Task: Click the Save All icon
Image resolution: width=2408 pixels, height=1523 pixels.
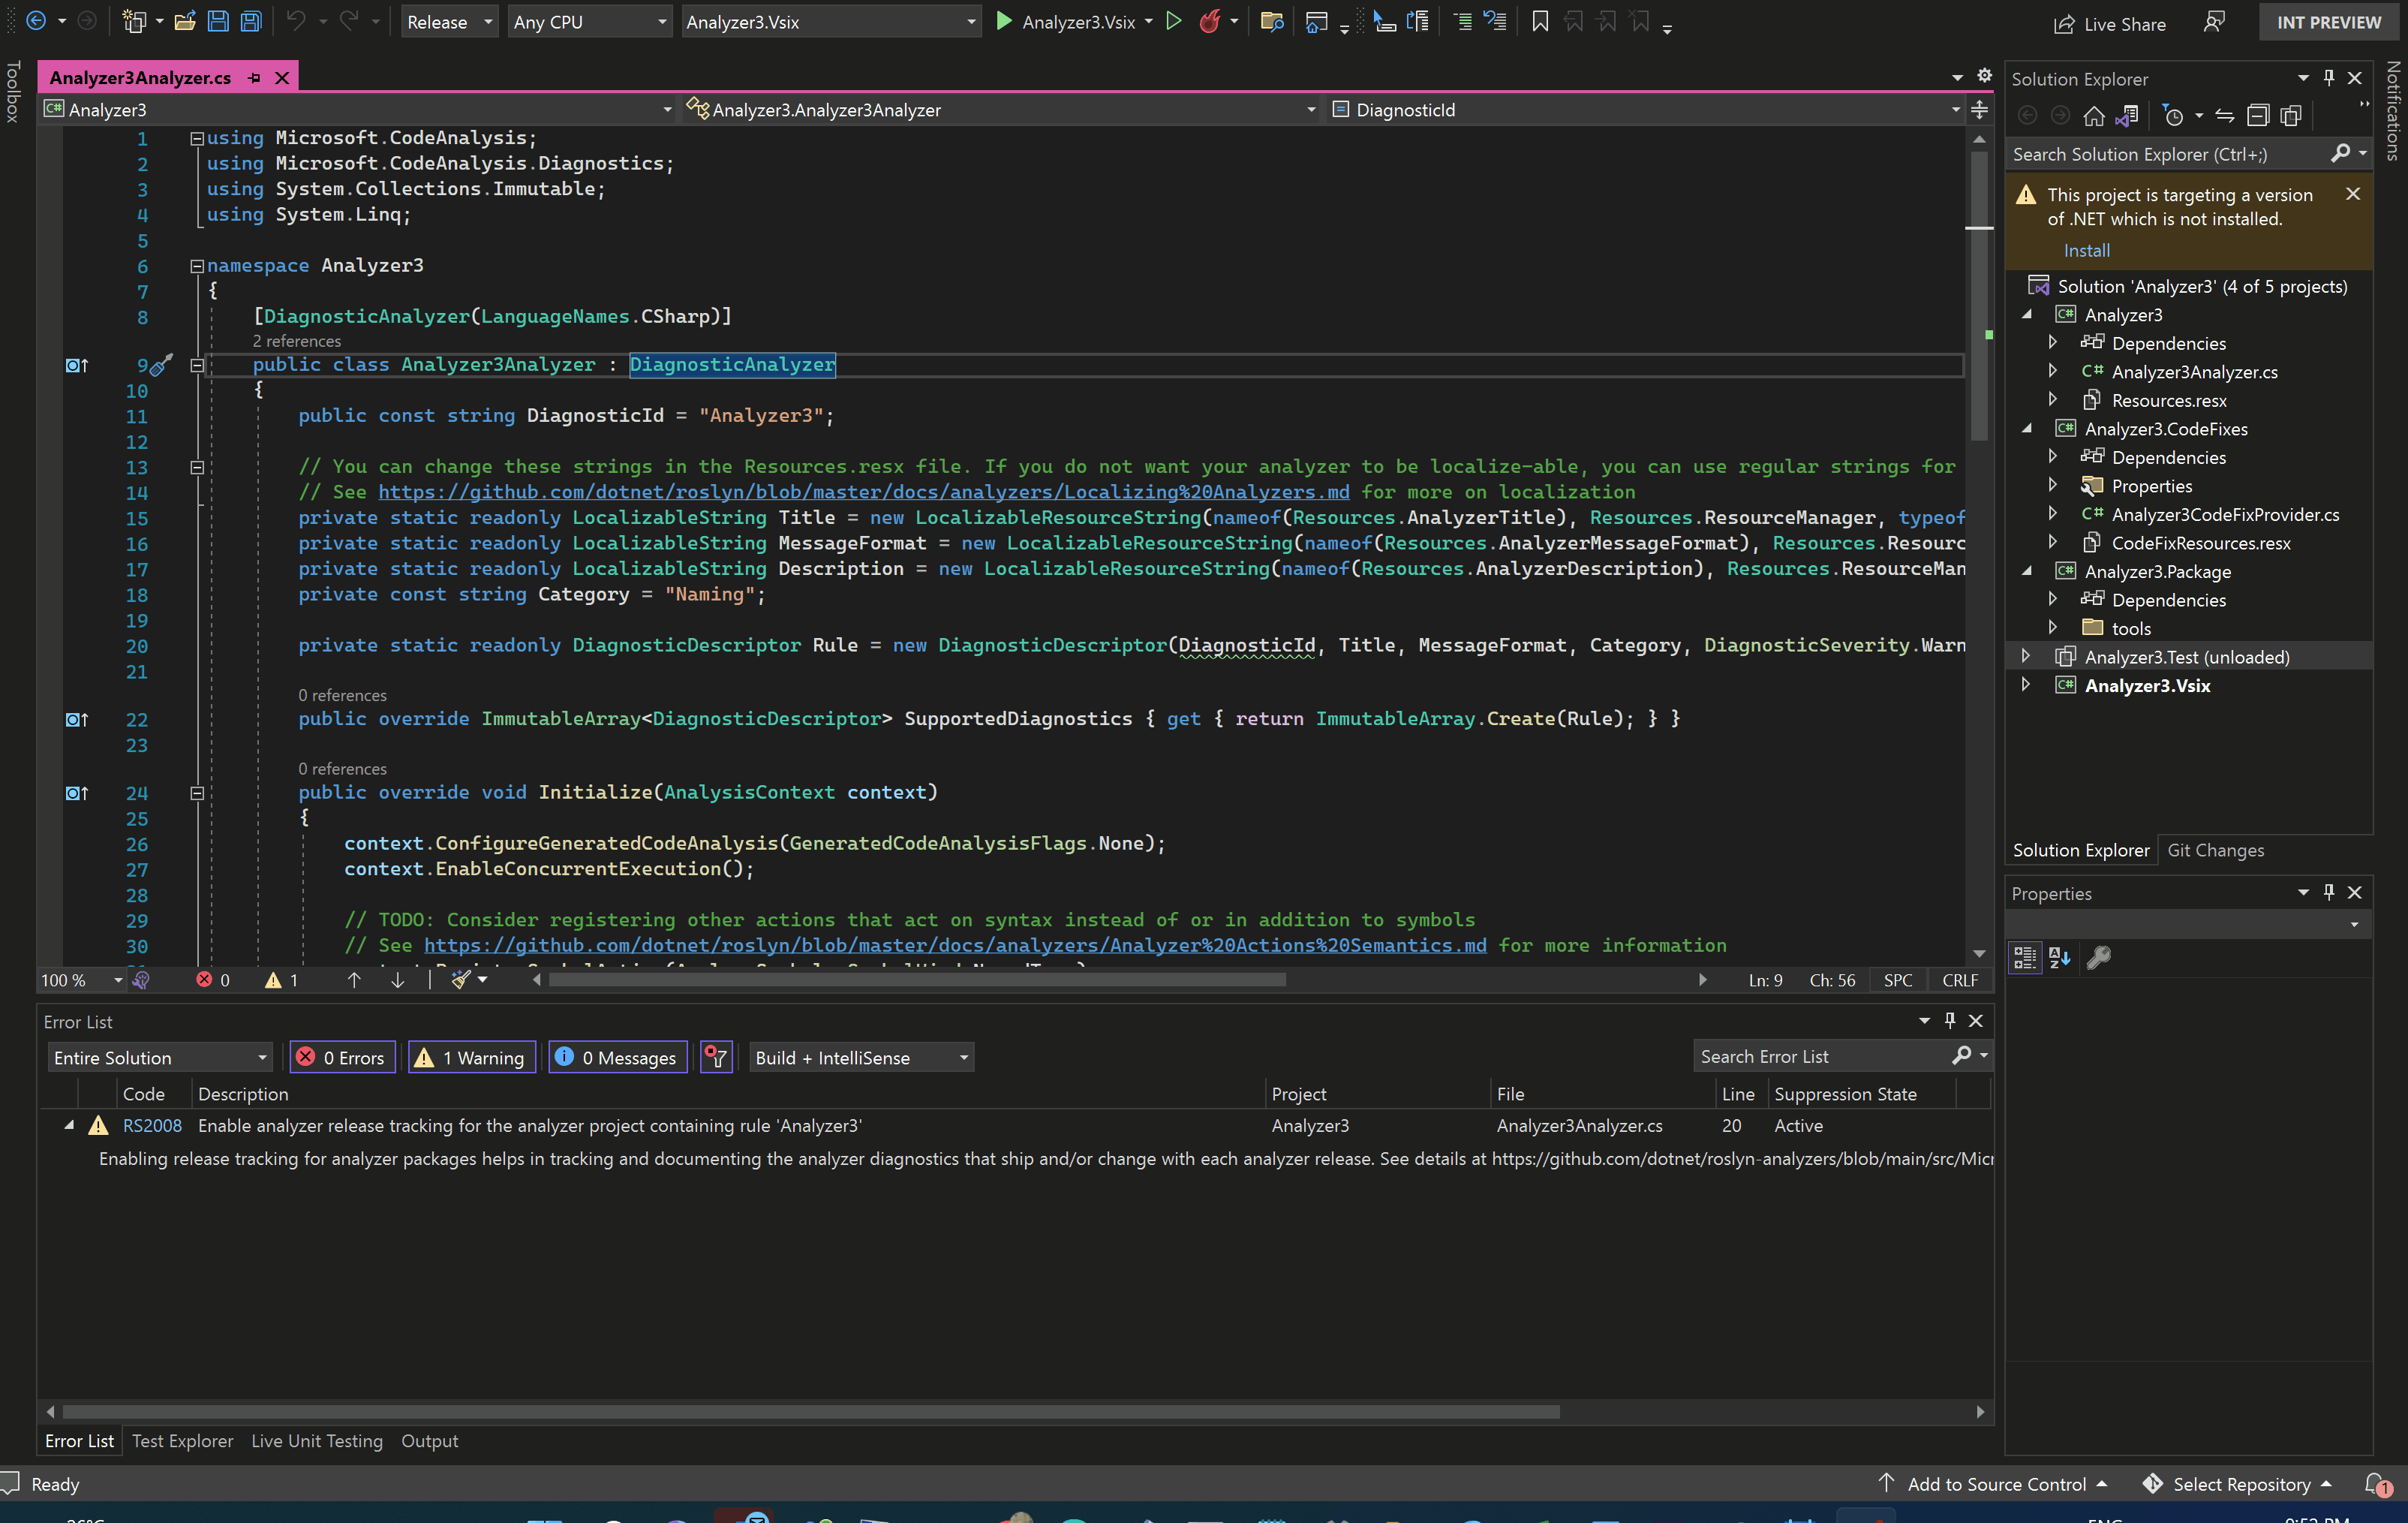Action: (251, 21)
